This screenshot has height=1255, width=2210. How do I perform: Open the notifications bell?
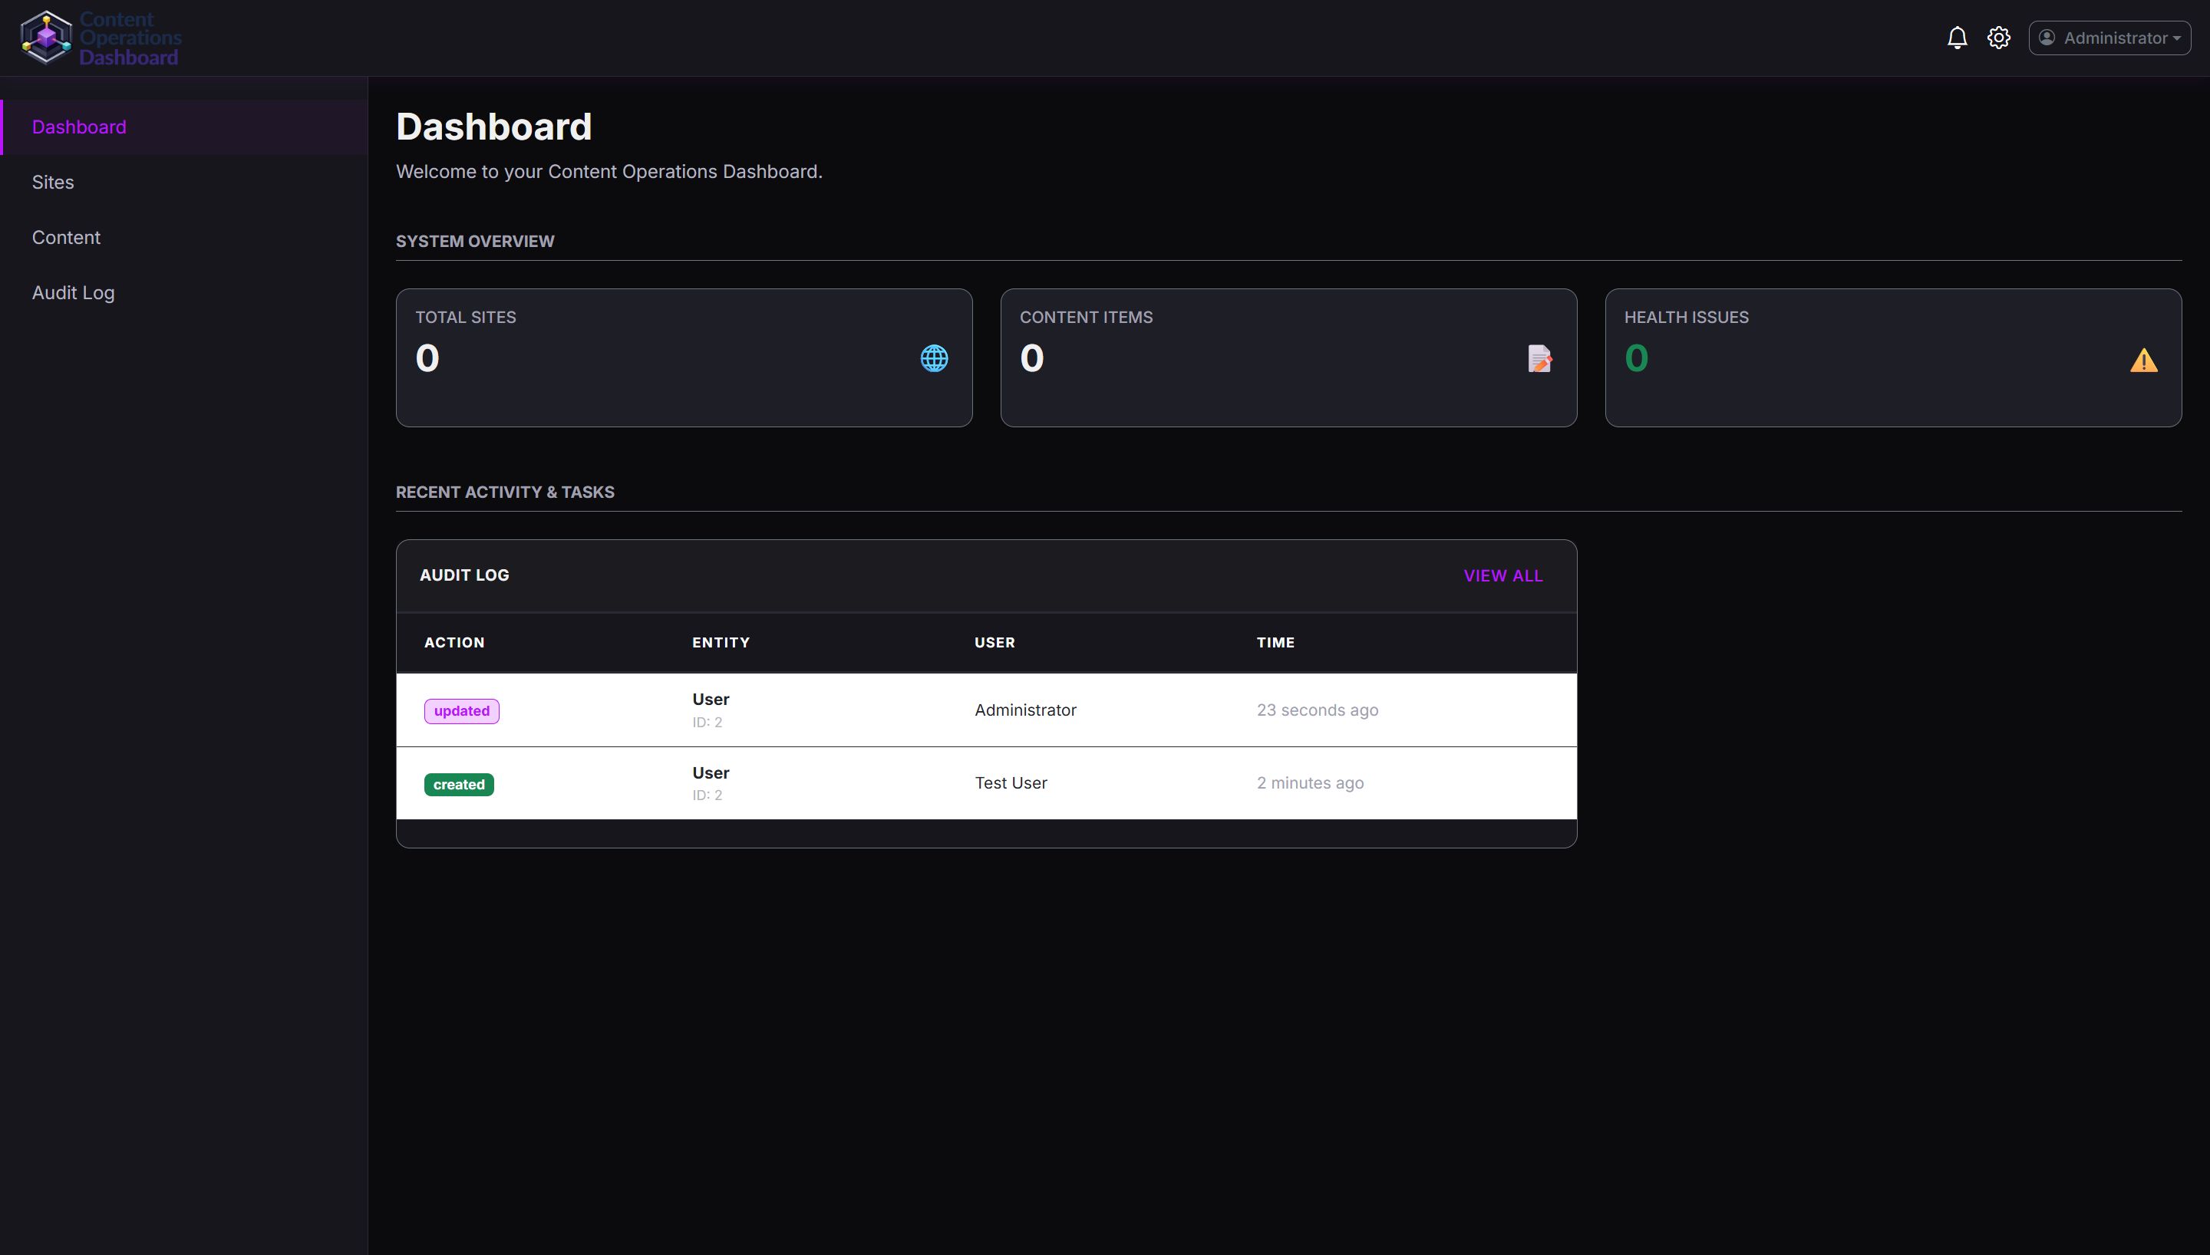pyautogui.click(x=1957, y=38)
